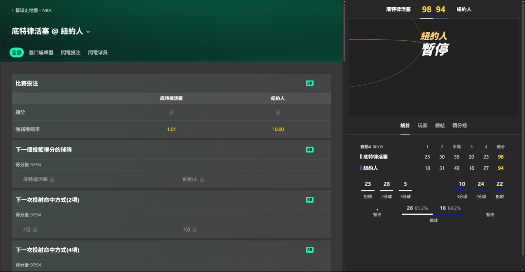
Task: Collapse 比賽投注 section header
Action: coord(172,83)
